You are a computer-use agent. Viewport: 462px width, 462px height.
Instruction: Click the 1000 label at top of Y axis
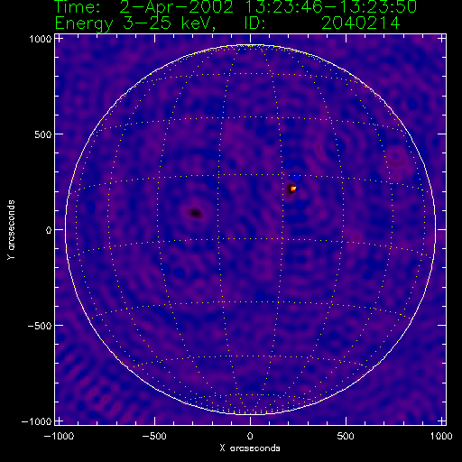(x=41, y=39)
